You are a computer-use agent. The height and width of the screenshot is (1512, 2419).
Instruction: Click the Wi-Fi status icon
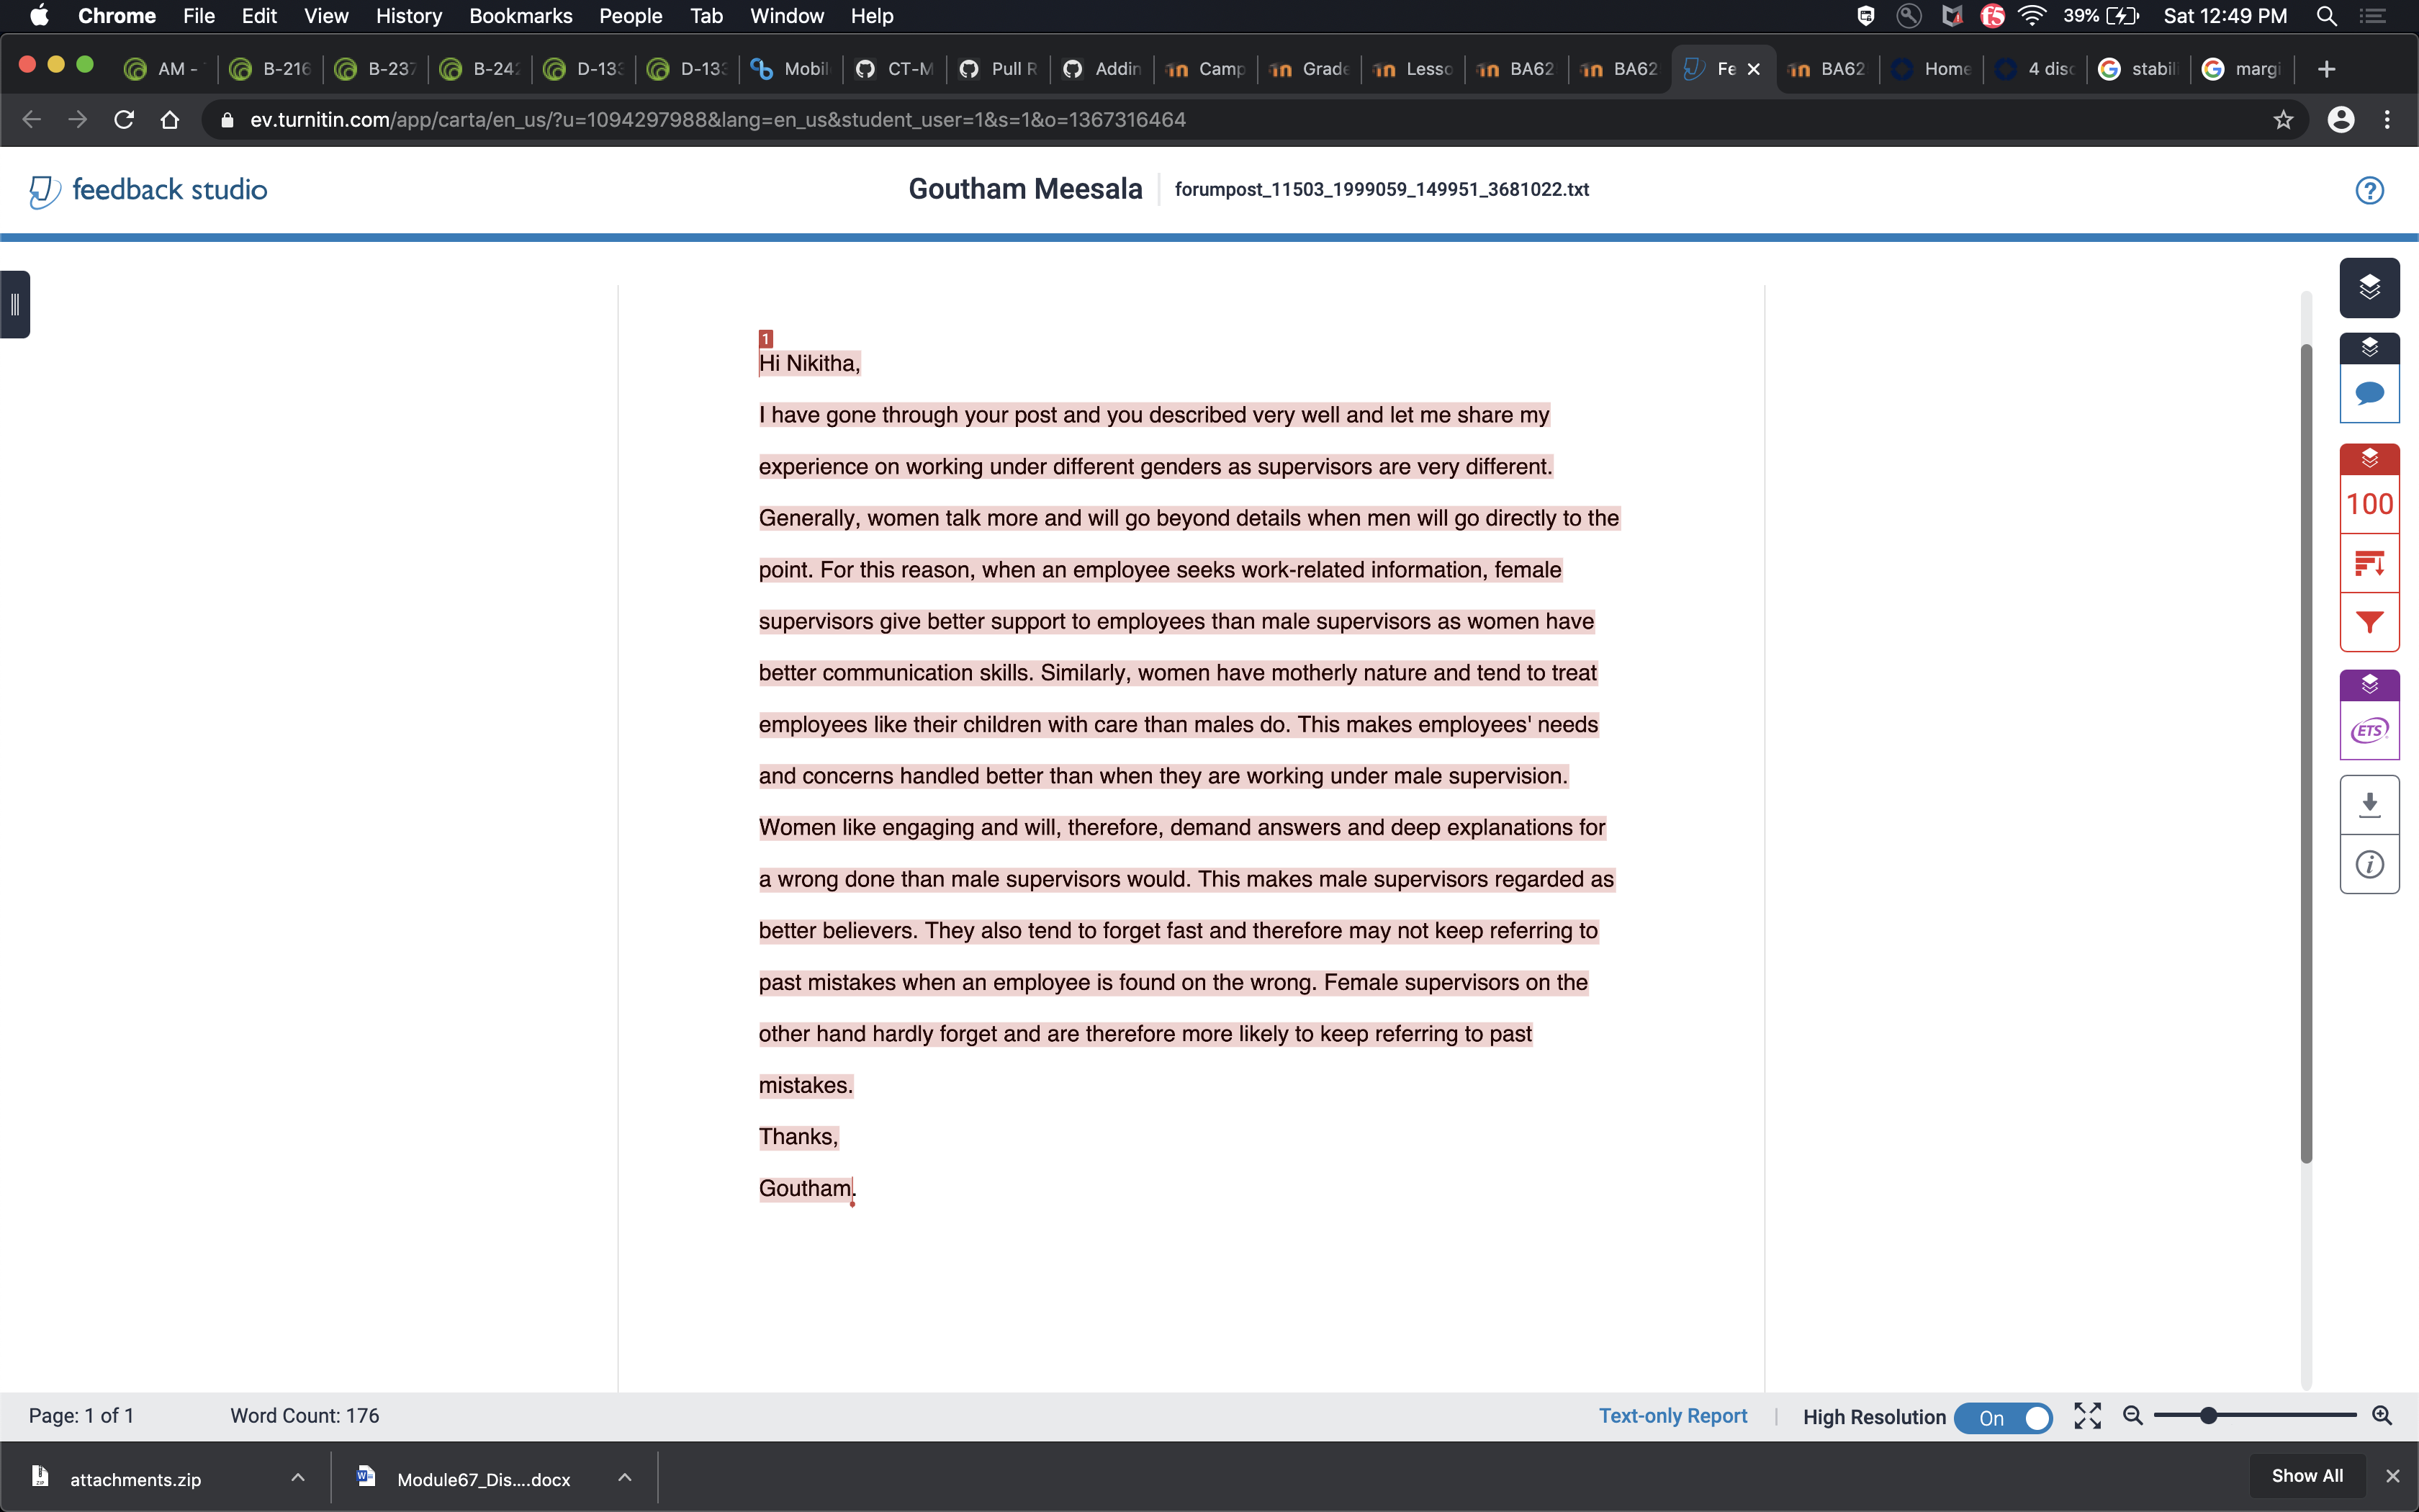[2032, 16]
